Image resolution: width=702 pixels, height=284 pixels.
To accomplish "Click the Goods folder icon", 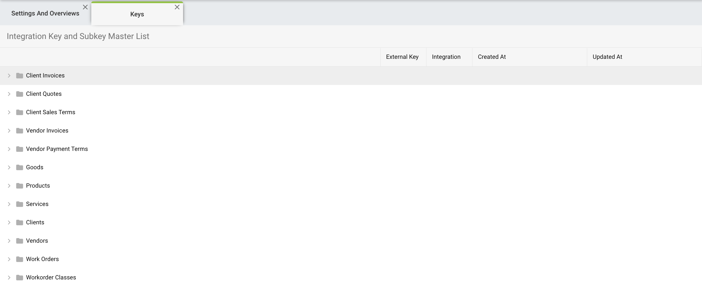I will point(19,167).
